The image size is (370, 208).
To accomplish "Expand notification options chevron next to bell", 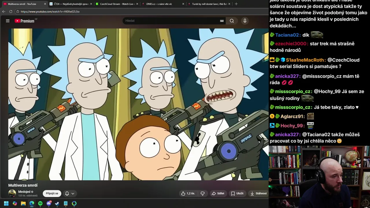I will pyautogui.click(x=73, y=194).
